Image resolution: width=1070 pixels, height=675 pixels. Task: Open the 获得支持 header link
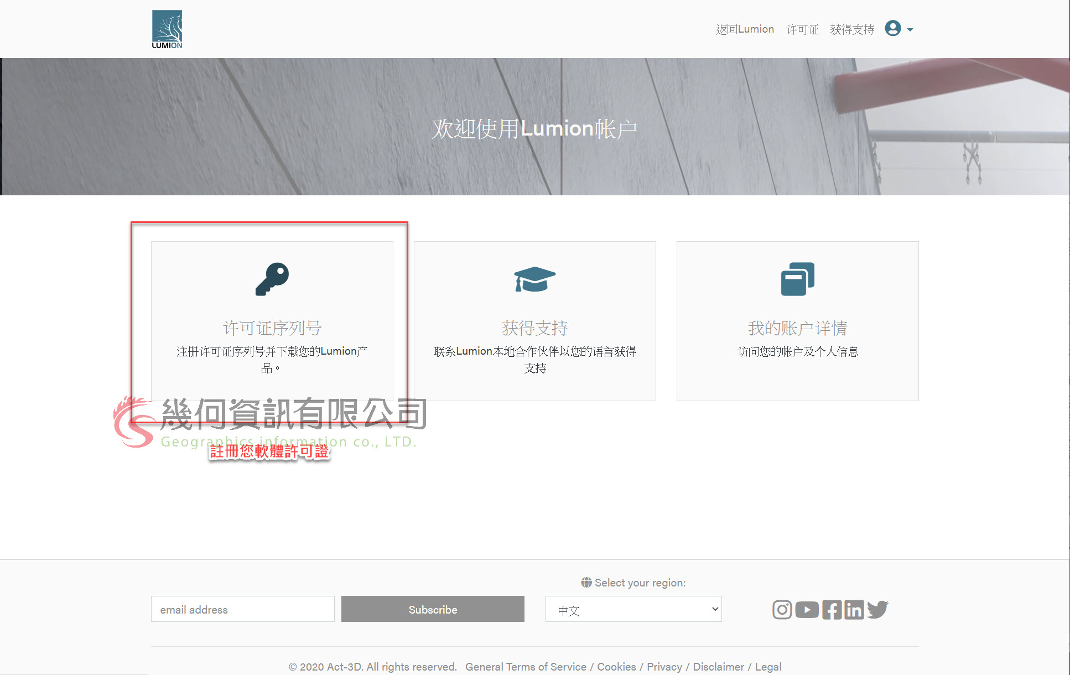(852, 29)
